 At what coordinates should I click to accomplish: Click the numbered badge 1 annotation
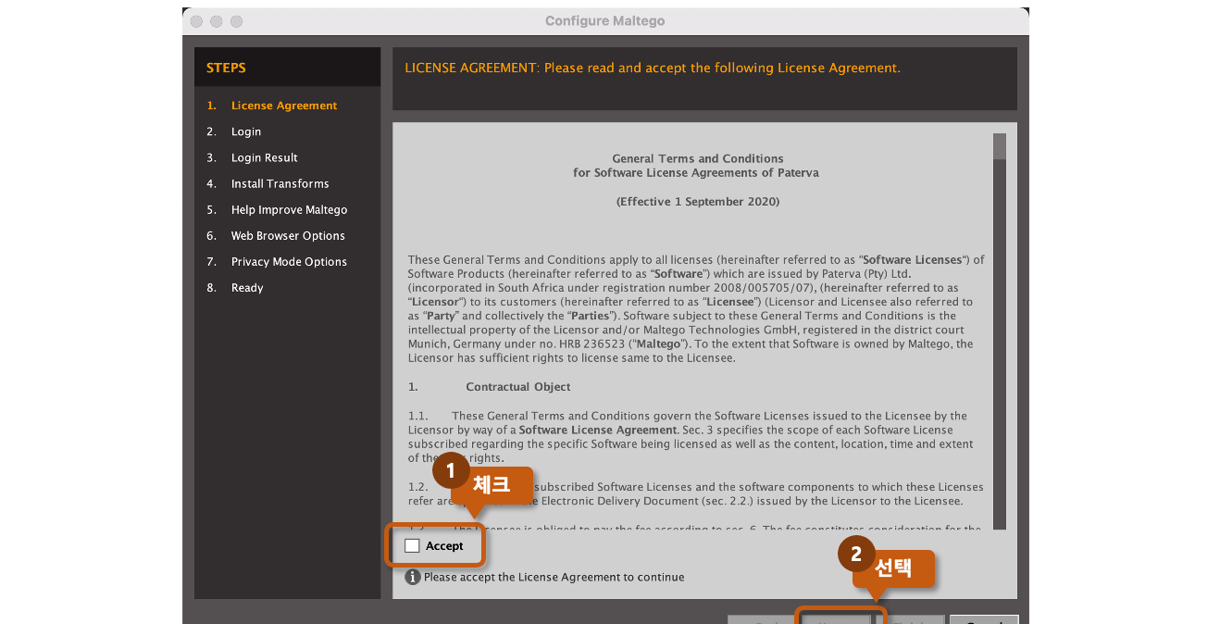coord(451,470)
